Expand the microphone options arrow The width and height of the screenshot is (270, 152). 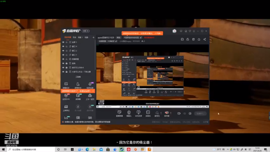pyautogui.click(x=161, y=113)
